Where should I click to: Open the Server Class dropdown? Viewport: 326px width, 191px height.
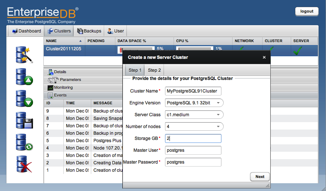pyautogui.click(x=194, y=115)
